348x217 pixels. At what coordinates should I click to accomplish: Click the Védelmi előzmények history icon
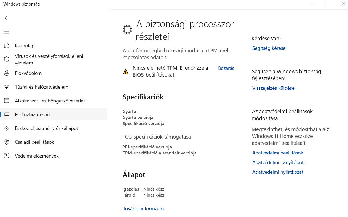click(7, 156)
